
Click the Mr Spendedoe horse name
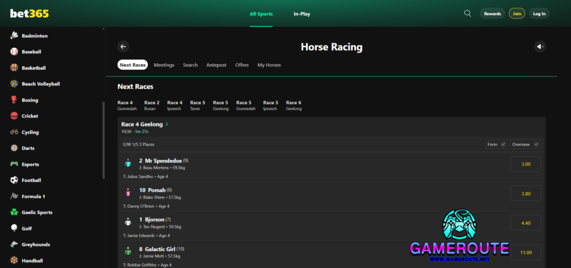(163, 160)
